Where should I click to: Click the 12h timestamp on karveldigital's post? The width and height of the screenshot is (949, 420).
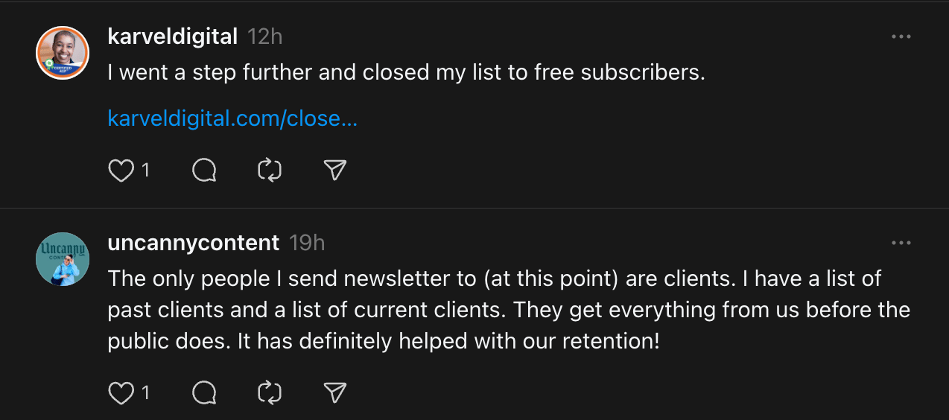coord(264,36)
